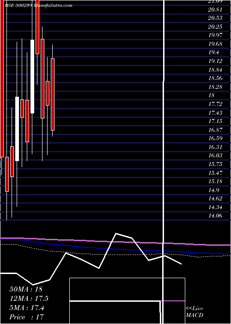The height and width of the screenshot is (324, 231).
Task: Click the white MACD line peak
Action: coord(116,233)
